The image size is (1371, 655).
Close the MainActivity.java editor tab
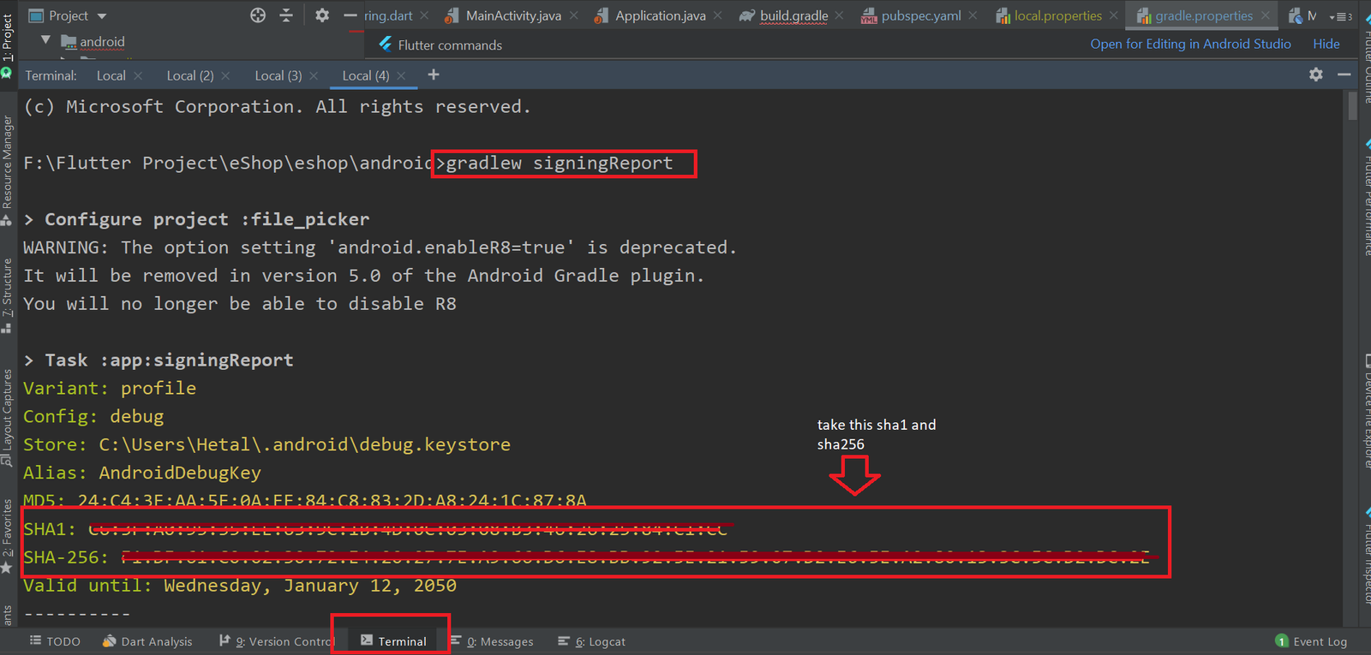click(574, 16)
